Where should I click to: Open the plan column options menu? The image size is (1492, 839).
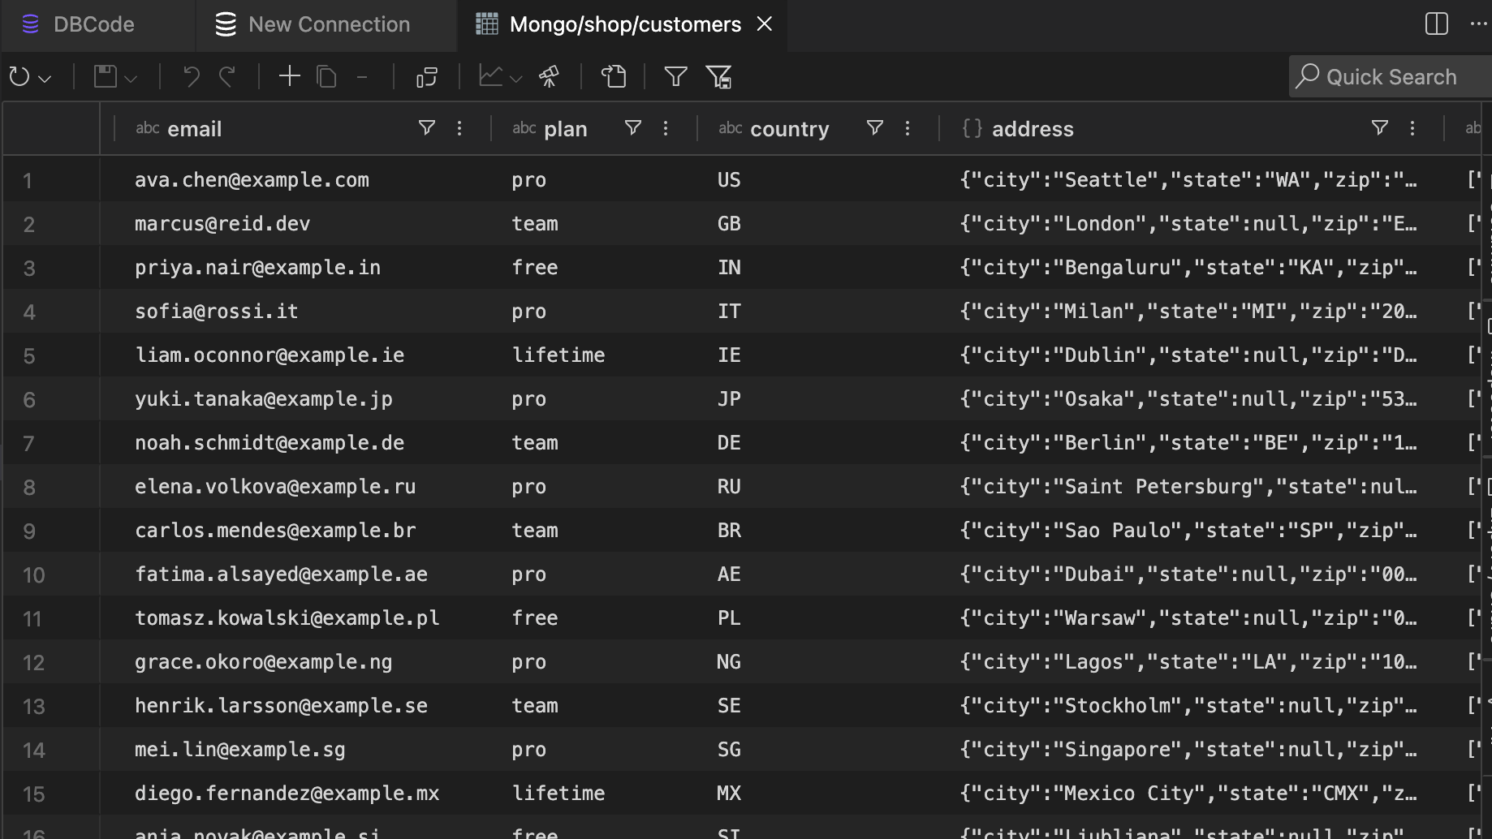point(666,128)
